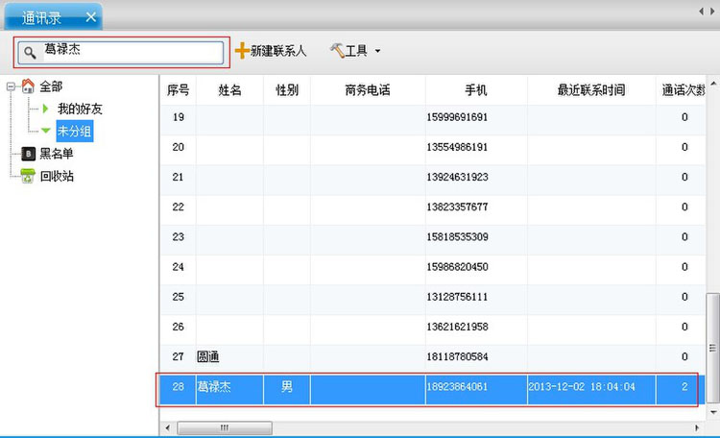Screen dimensions: 720x438
Task: Collapse the 未分组 group arrow
Action: point(45,131)
